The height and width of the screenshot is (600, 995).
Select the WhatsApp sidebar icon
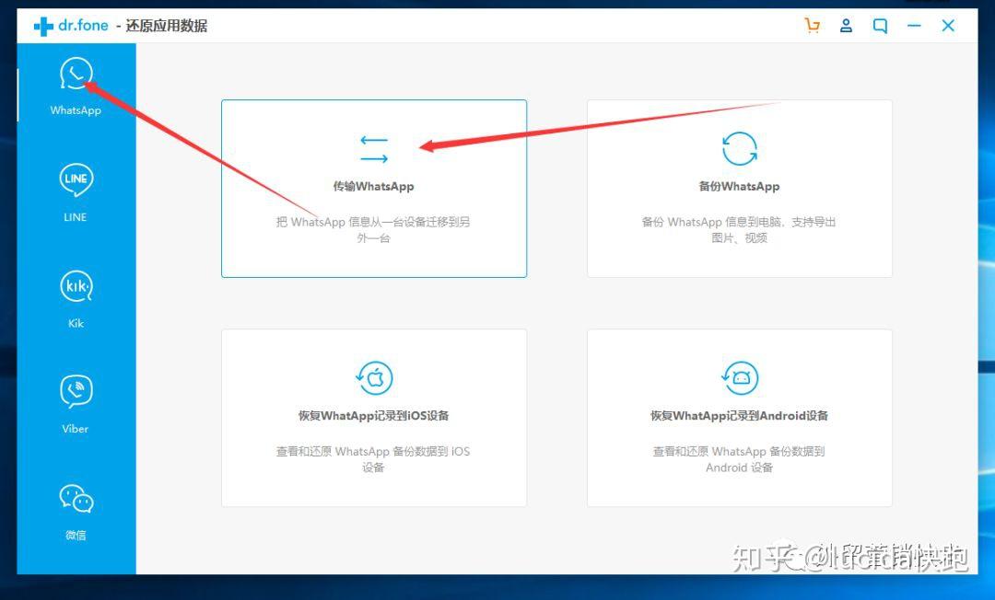tap(76, 74)
